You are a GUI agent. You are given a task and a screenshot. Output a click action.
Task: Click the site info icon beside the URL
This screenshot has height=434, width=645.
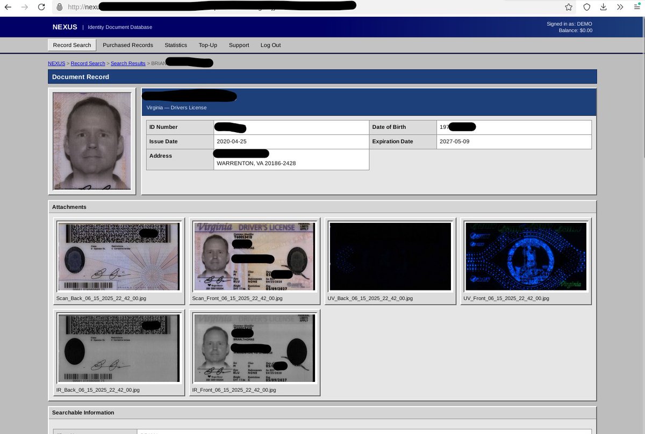click(x=59, y=7)
